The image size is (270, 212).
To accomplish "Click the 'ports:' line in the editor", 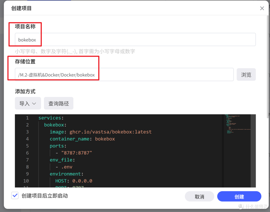I will tap(58, 146).
